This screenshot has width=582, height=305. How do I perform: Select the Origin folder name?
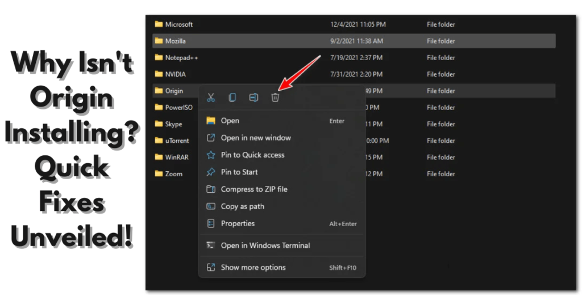[174, 91]
